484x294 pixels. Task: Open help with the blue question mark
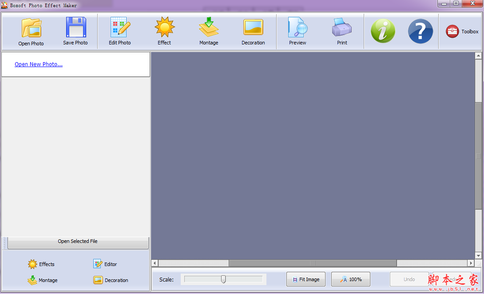coord(421,31)
